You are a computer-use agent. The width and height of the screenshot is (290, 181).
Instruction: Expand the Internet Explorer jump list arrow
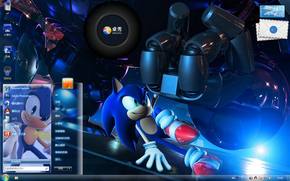[47, 88]
